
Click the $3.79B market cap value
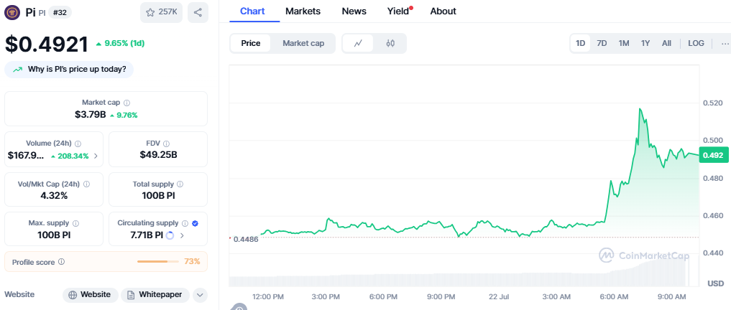[x=90, y=115]
